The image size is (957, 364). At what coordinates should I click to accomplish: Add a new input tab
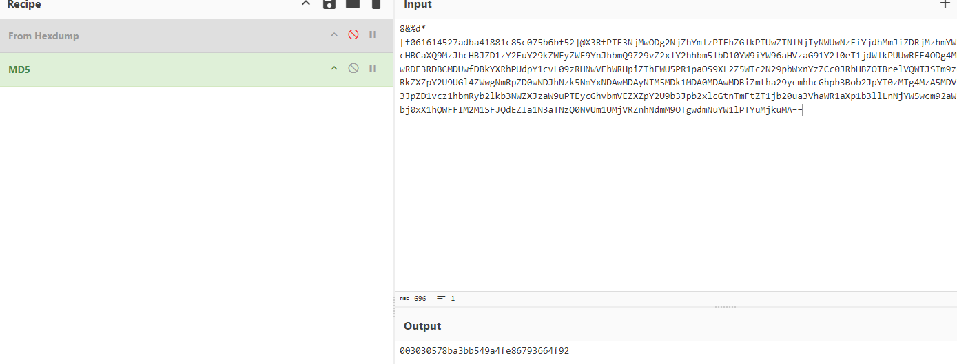point(945,4)
